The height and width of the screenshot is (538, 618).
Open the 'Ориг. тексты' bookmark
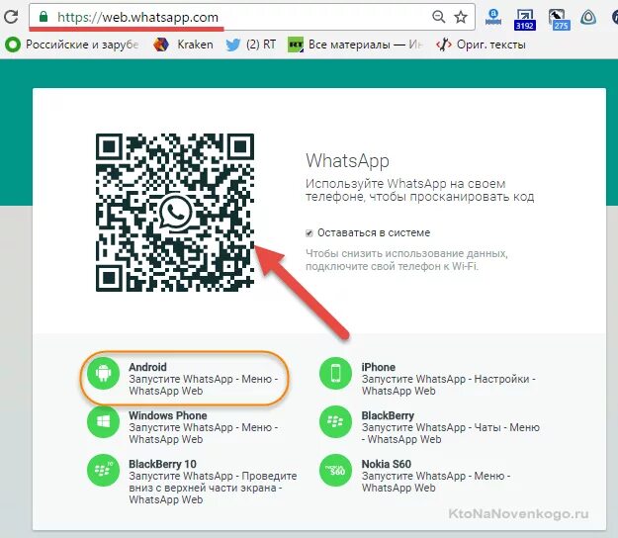481,45
